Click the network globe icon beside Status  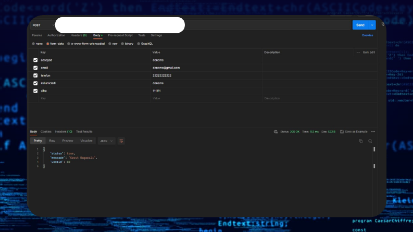pyautogui.click(x=276, y=132)
